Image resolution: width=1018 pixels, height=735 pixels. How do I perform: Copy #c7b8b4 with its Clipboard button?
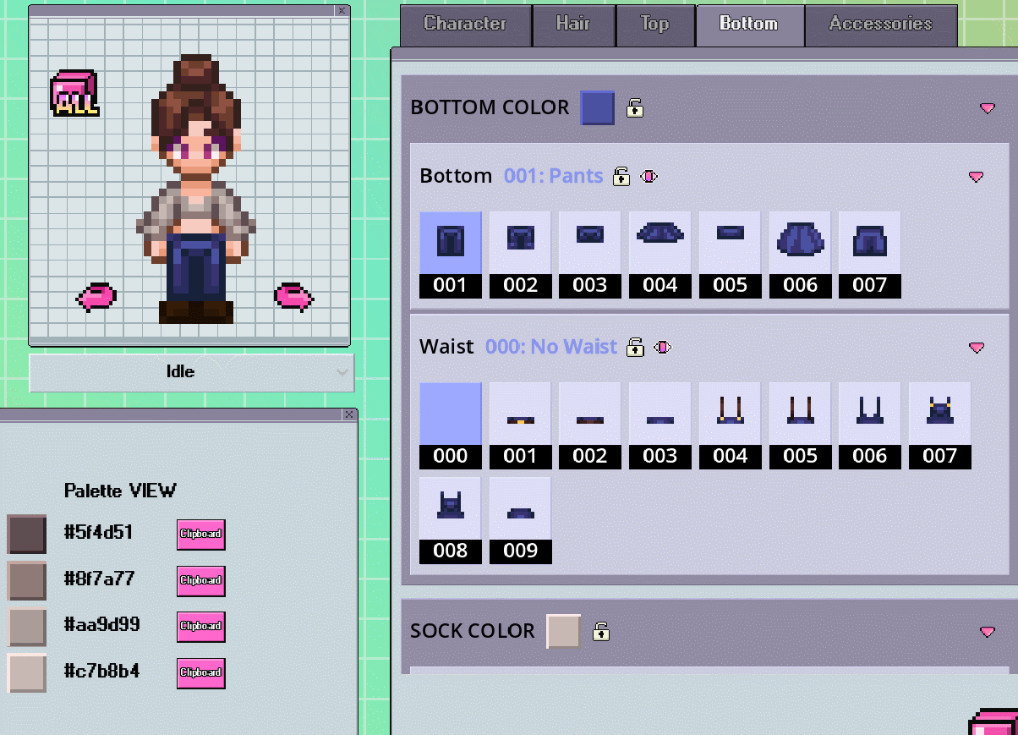(x=201, y=672)
